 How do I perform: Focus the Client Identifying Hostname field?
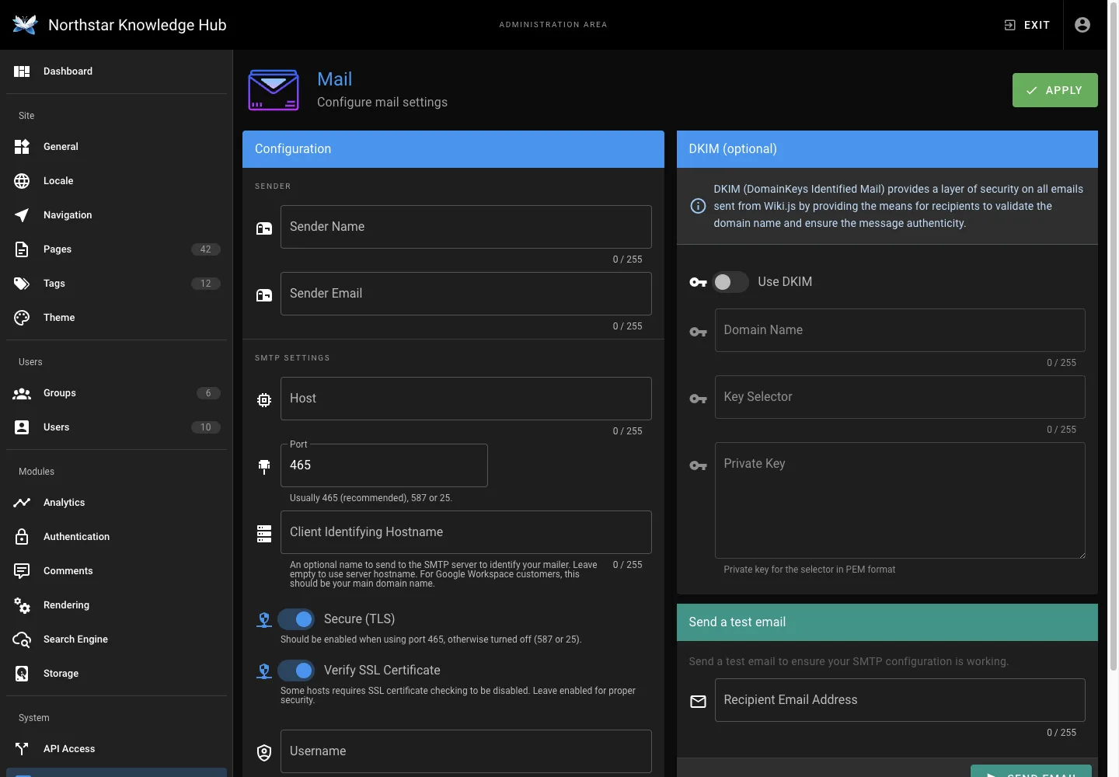coord(465,532)
